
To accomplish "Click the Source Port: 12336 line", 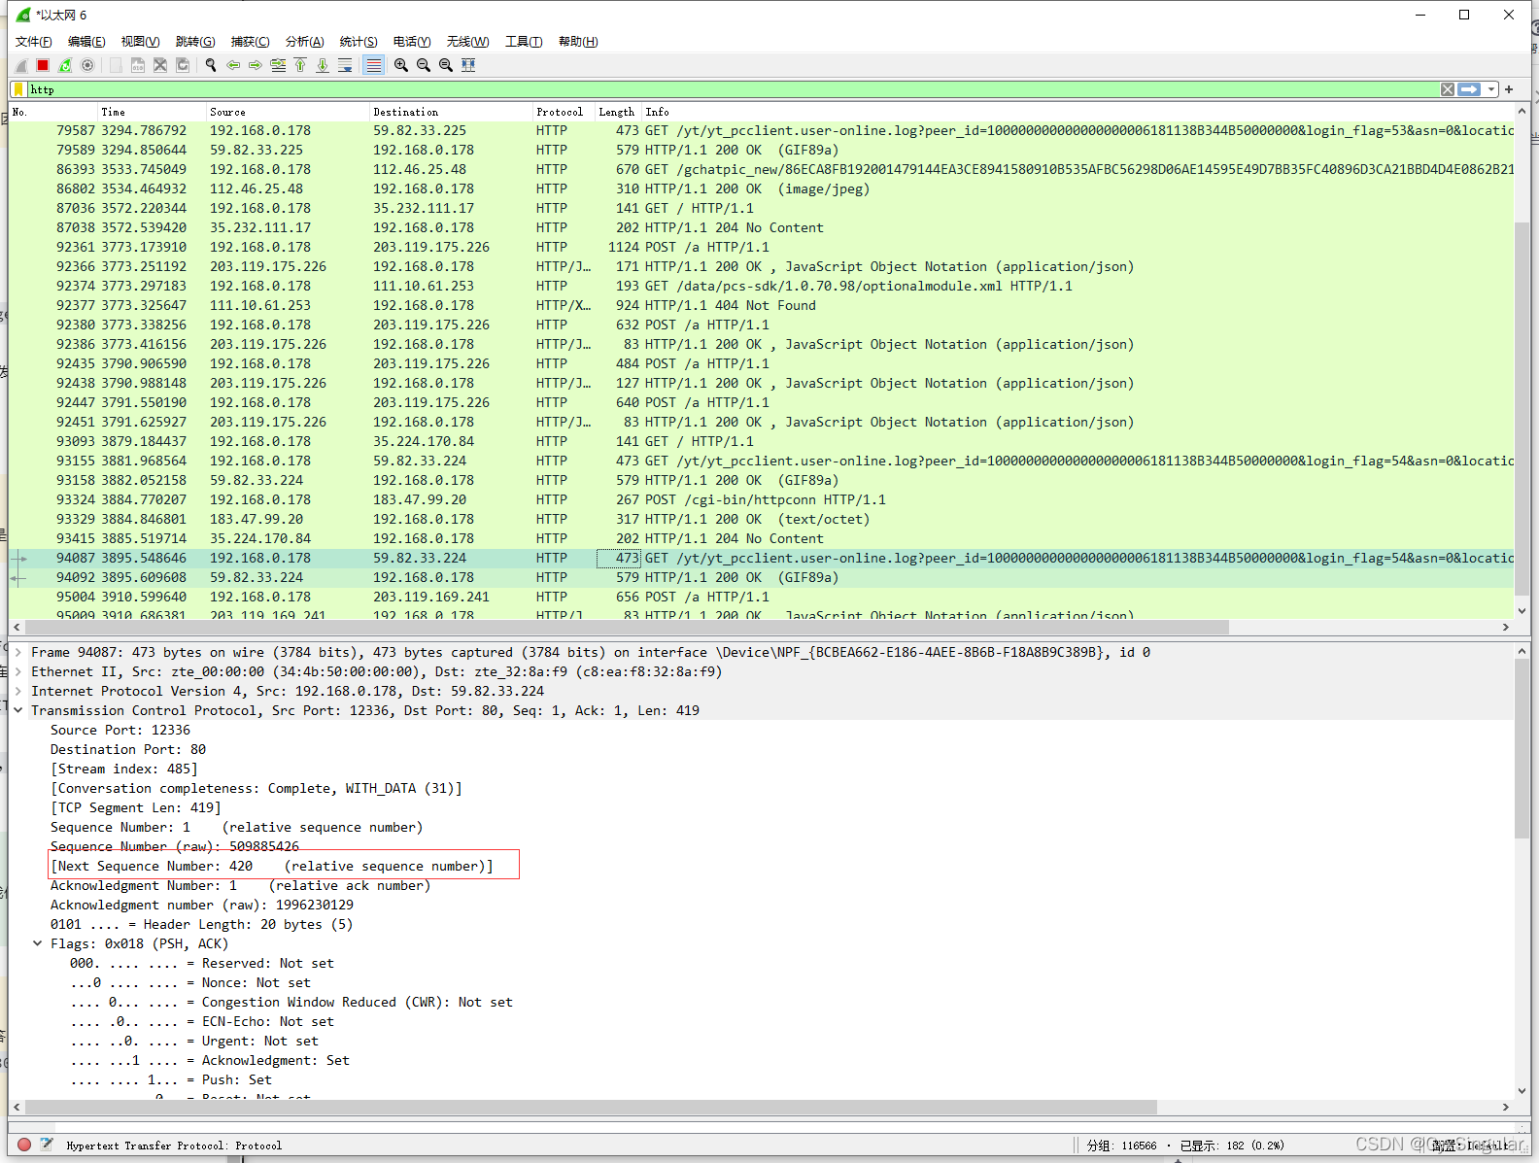I will click(x=120, y=730).
